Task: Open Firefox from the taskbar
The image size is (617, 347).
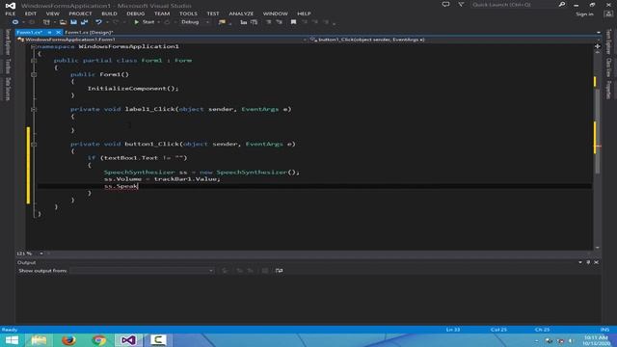Action: 68,340
